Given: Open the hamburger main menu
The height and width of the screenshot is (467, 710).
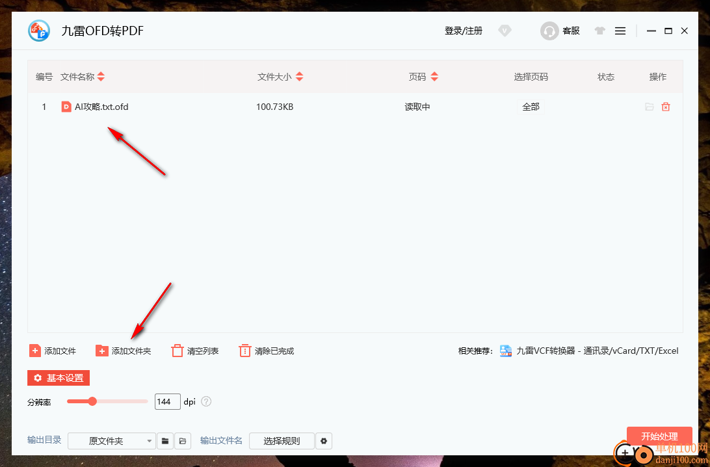Looking at the screenshot, I should (x=620, y=31).
